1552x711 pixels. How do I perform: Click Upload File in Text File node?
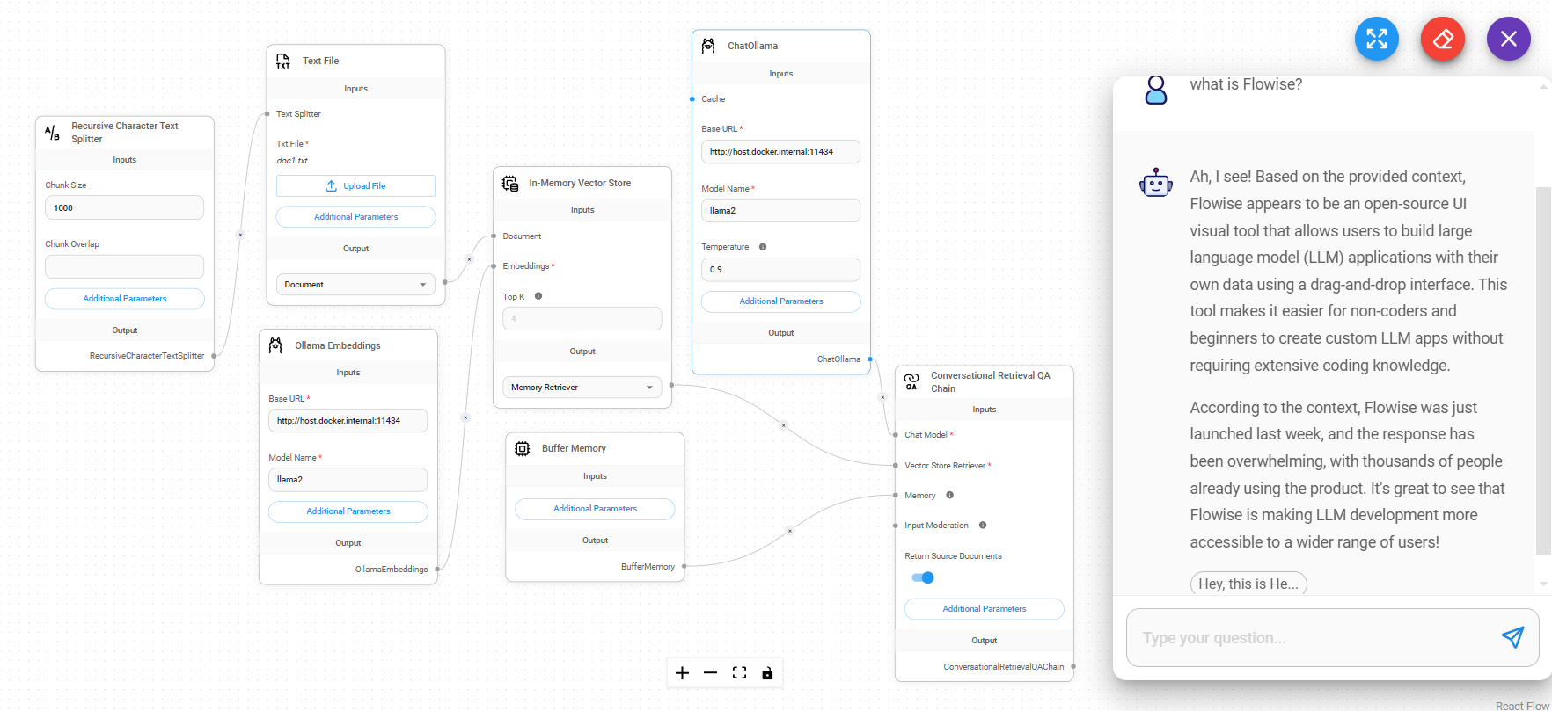pos(355,186)
